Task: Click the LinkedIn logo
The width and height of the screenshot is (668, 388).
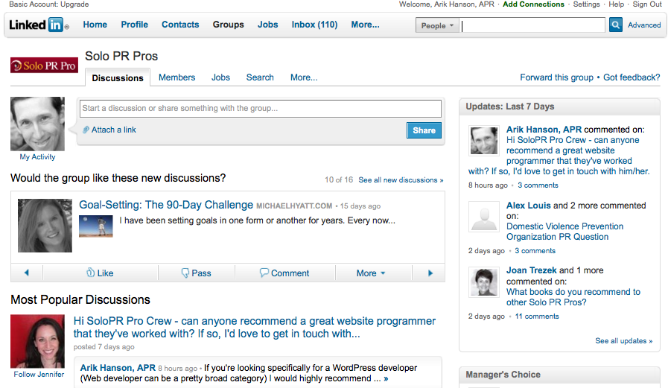Action: click(38, 25)
